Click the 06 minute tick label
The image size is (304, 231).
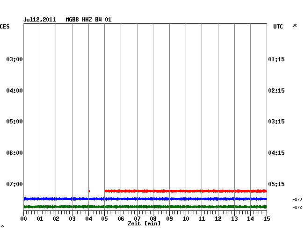[121, 219]
